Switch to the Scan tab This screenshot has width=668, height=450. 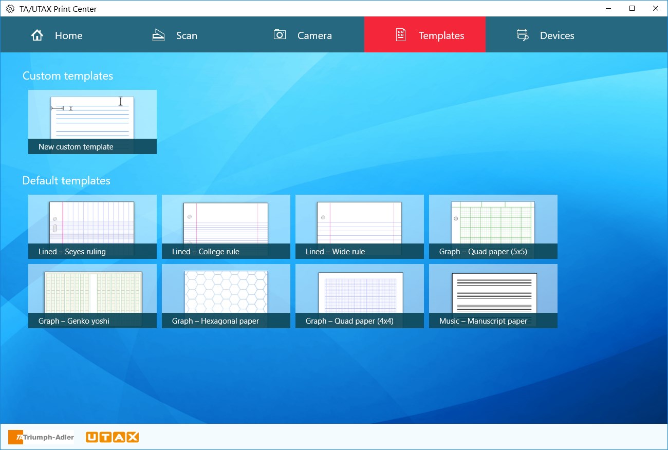[x=175, y=35]
